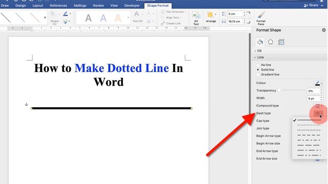The height and width of the screenshot is (184, 328).
Task: Click the line's right end handle
Action: 191,108
